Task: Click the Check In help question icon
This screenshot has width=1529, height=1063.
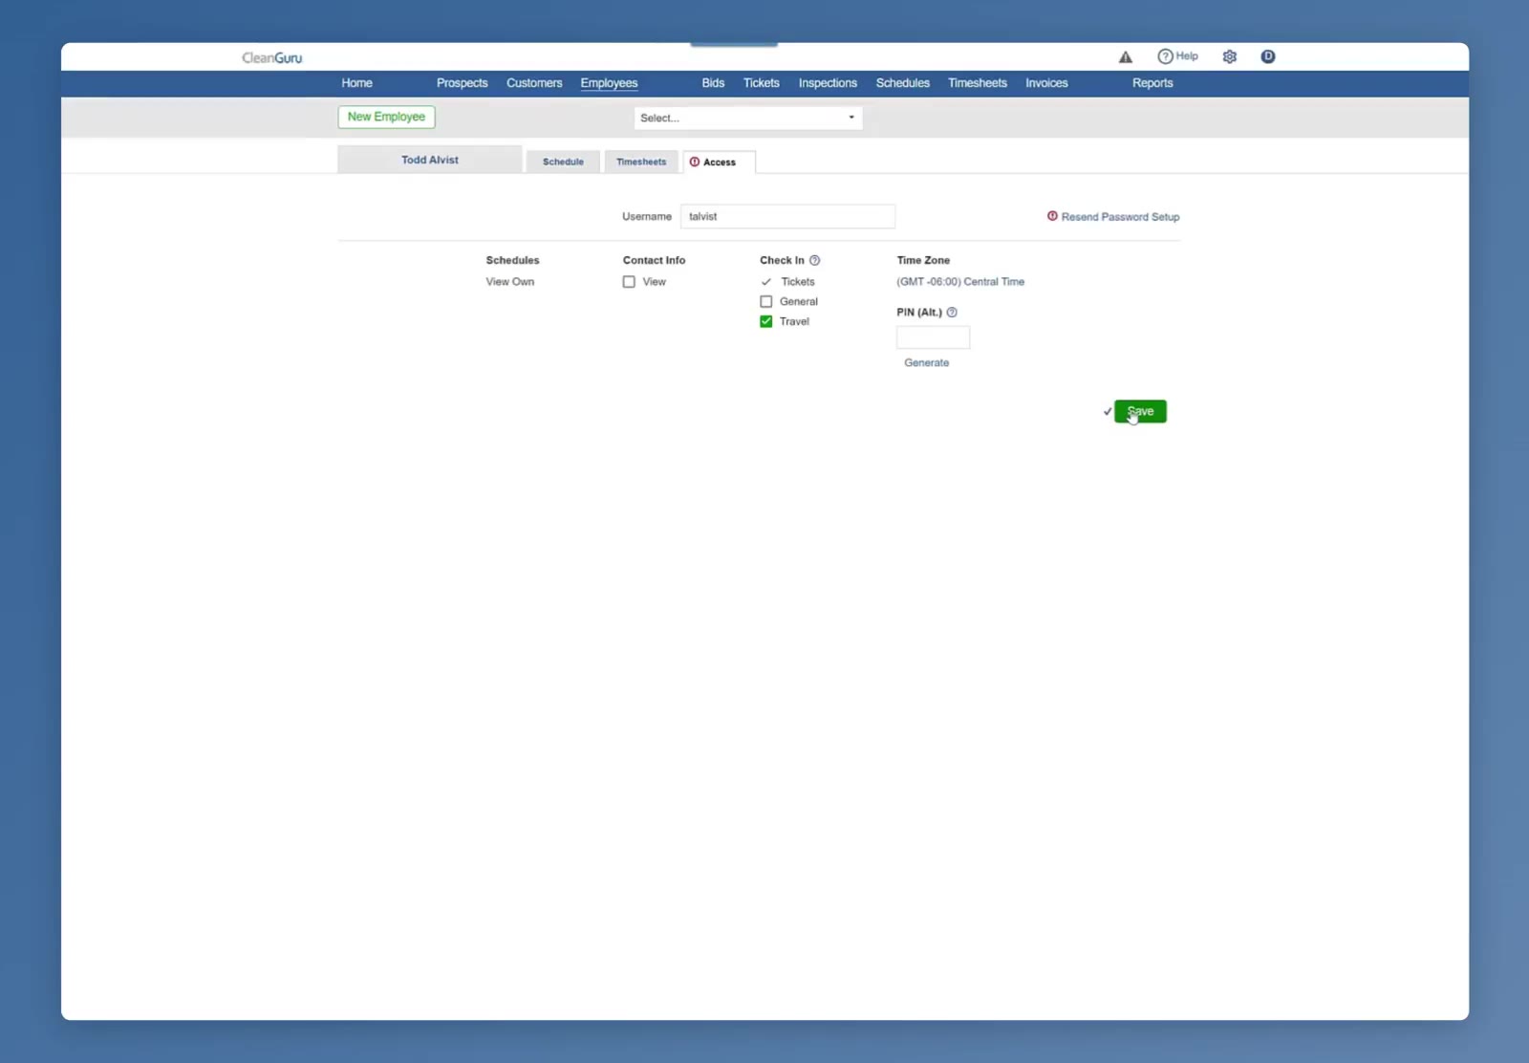Action: coord(815,260)
